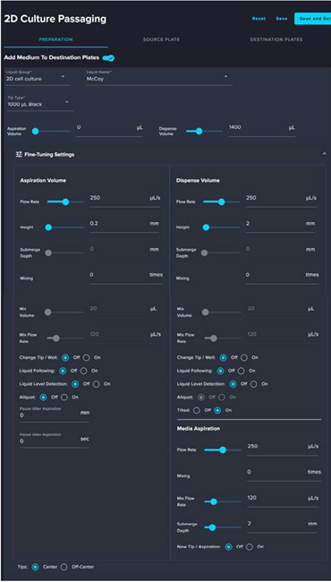The image size is (331, 582).
Task: Click the Dispense Height slider handle
Action: pyautogui.click(x=206, y=227)
